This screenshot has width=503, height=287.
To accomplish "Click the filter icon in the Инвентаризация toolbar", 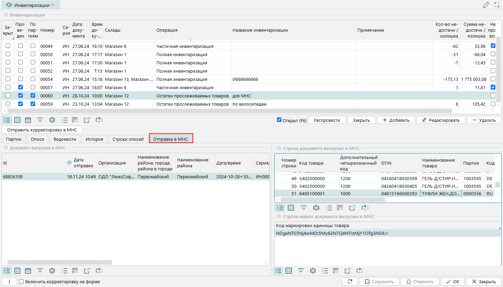I will click(40, 120).
